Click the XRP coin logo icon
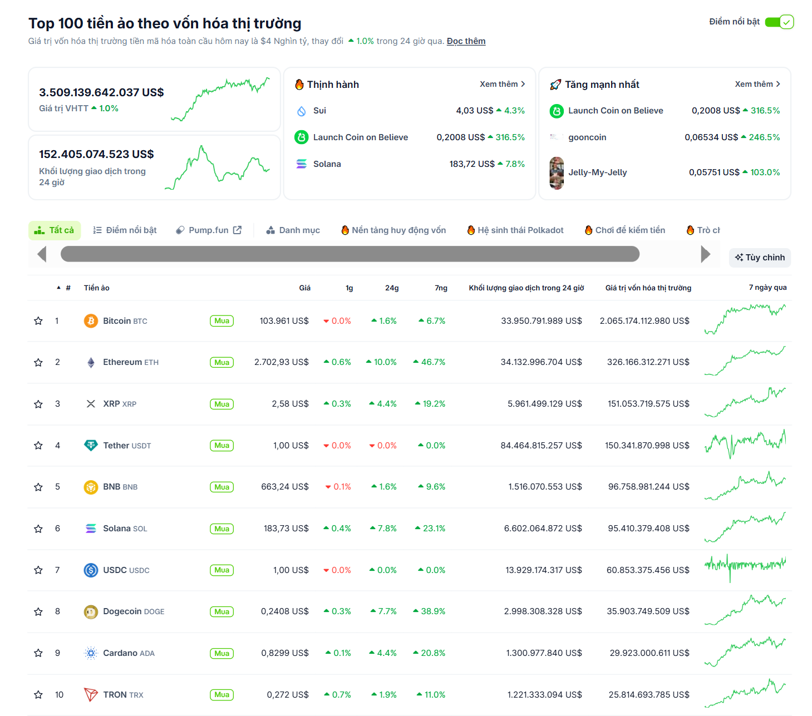This screenshot has width=812, height=716. 91,404
